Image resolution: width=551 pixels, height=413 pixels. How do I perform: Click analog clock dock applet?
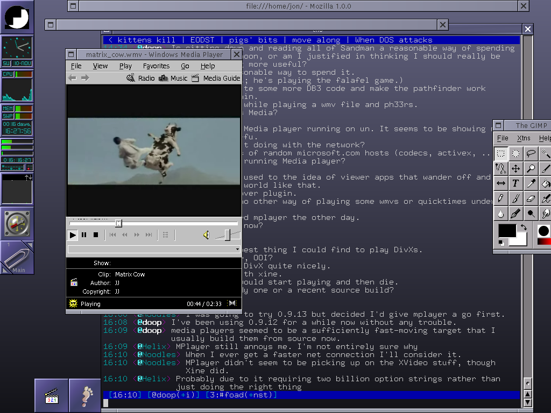coord(17,48)
